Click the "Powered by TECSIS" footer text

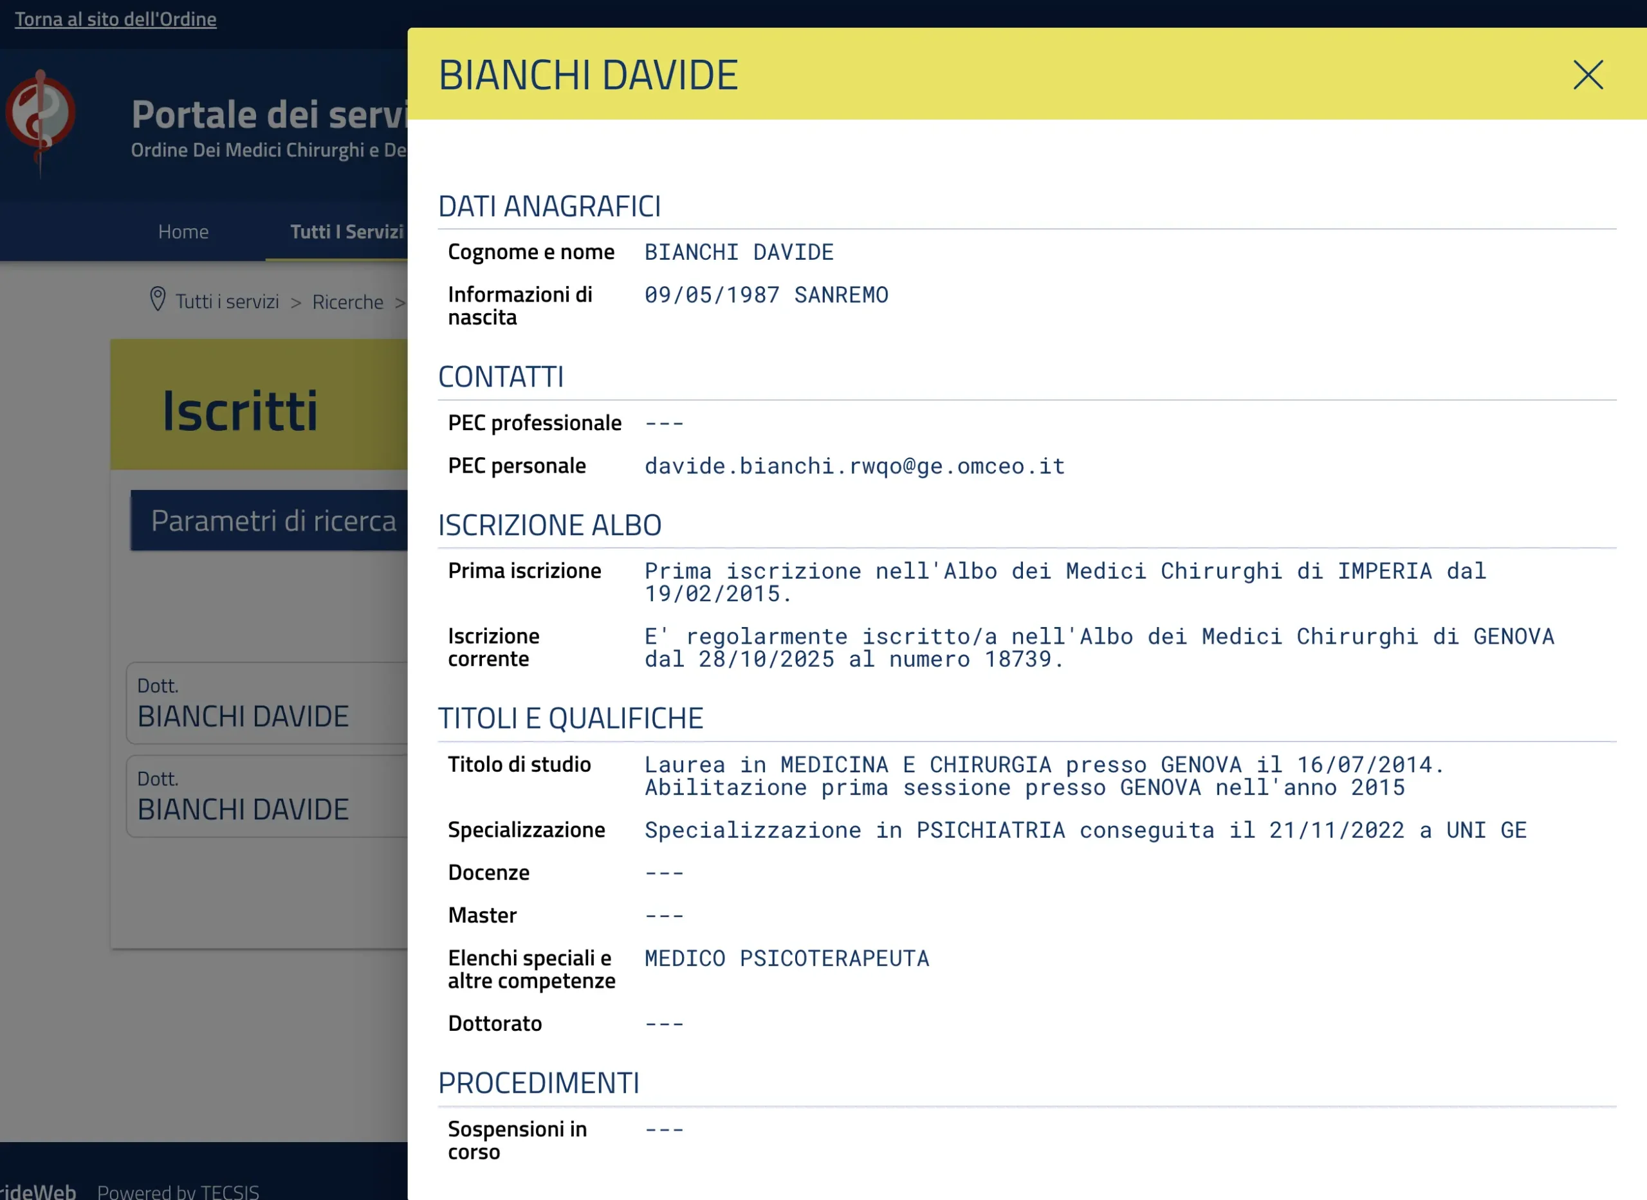179,1191
